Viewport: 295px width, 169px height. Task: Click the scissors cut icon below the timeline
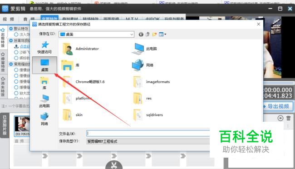coord(114,164)
